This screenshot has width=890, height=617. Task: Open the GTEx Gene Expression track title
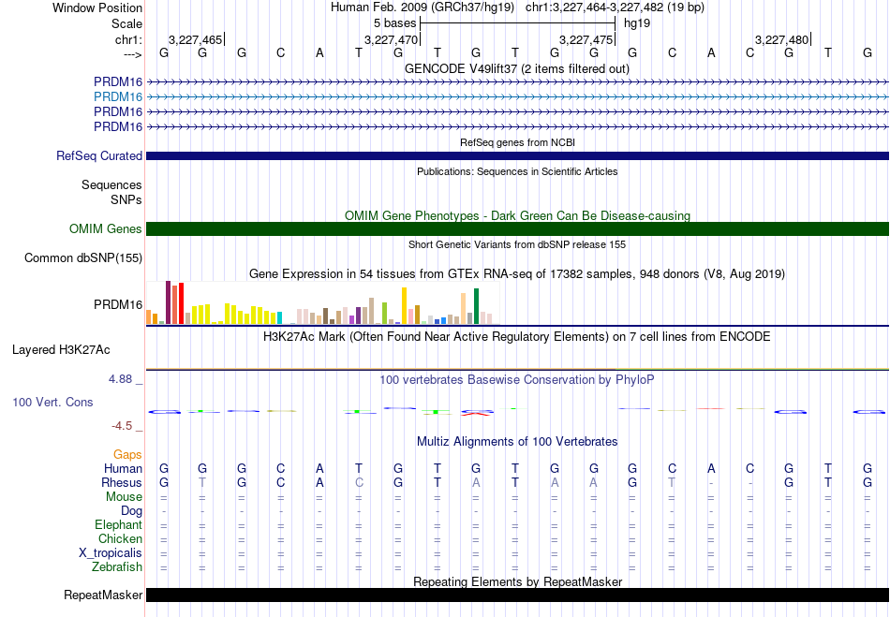point(517,274)
